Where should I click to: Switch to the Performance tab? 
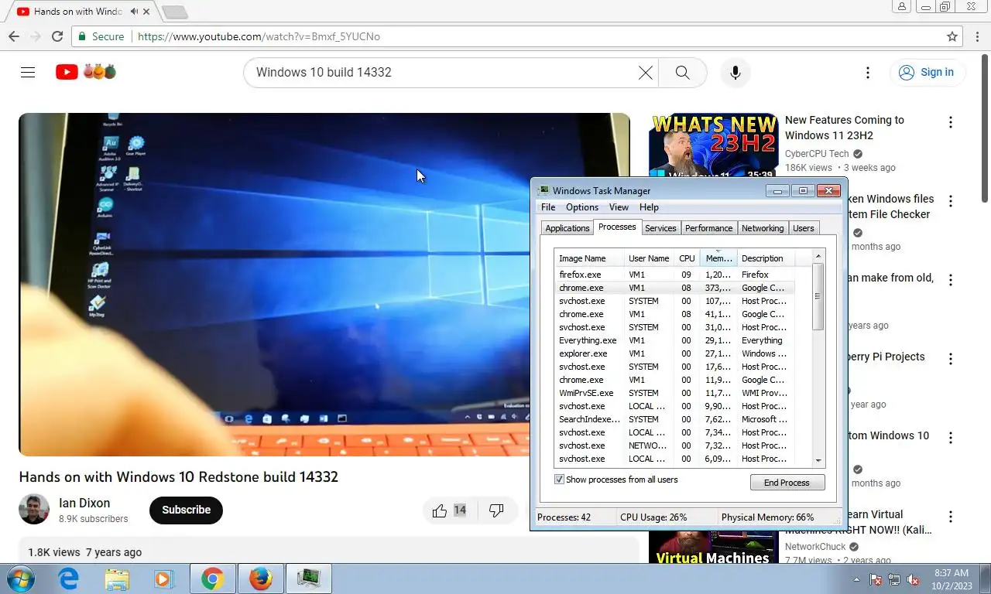(708, 228)
